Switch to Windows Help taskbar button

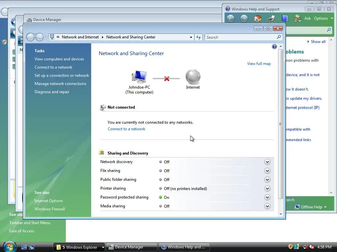184,247
